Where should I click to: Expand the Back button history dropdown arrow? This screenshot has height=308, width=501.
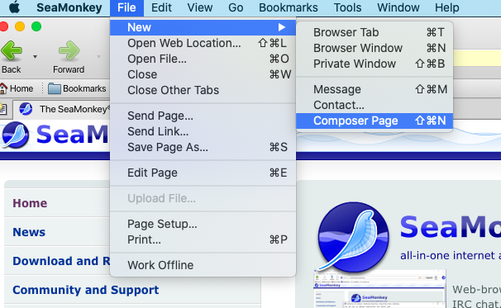36,57
